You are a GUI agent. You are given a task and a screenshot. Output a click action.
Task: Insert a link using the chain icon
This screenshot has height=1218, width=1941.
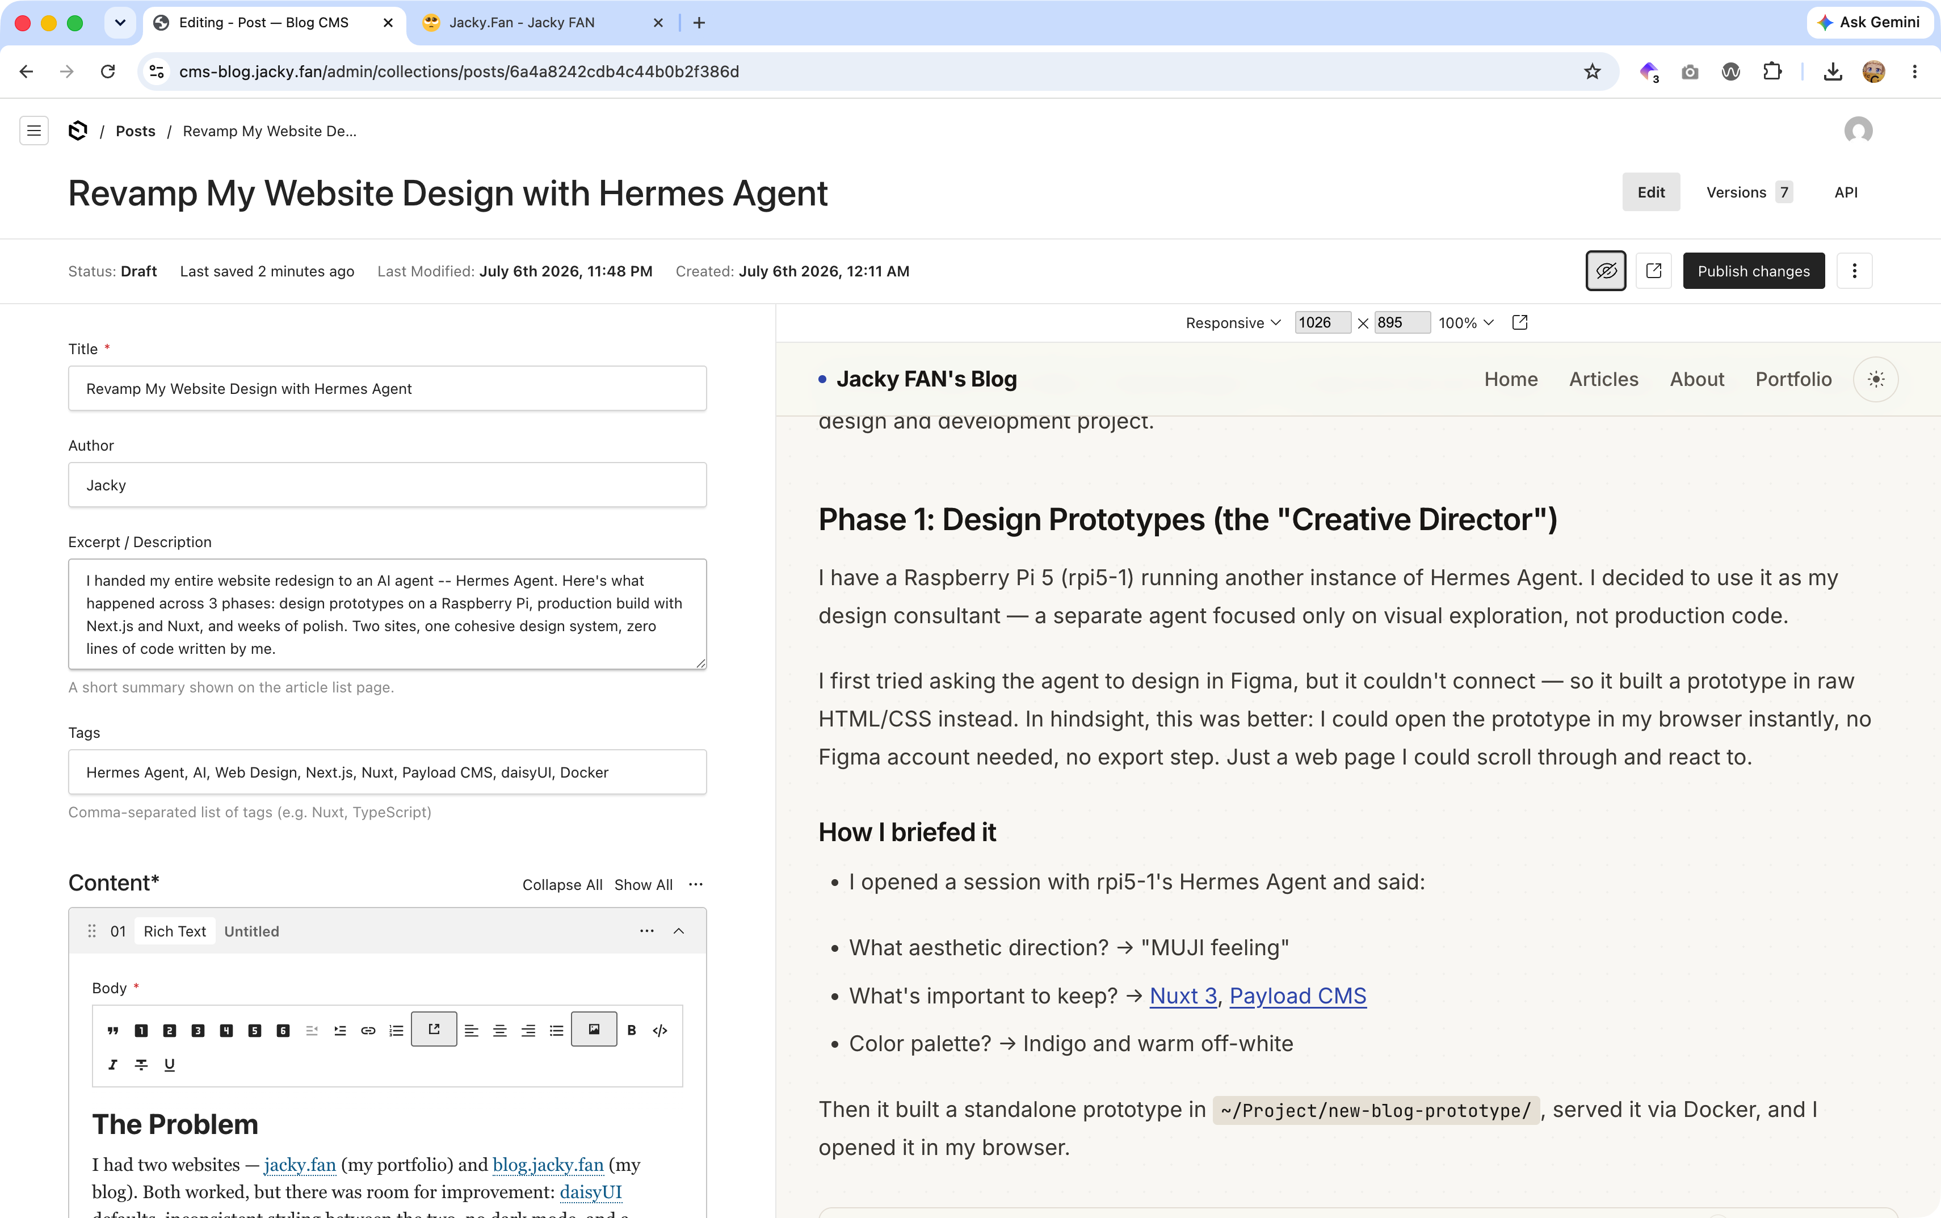tap(368, 1030)
